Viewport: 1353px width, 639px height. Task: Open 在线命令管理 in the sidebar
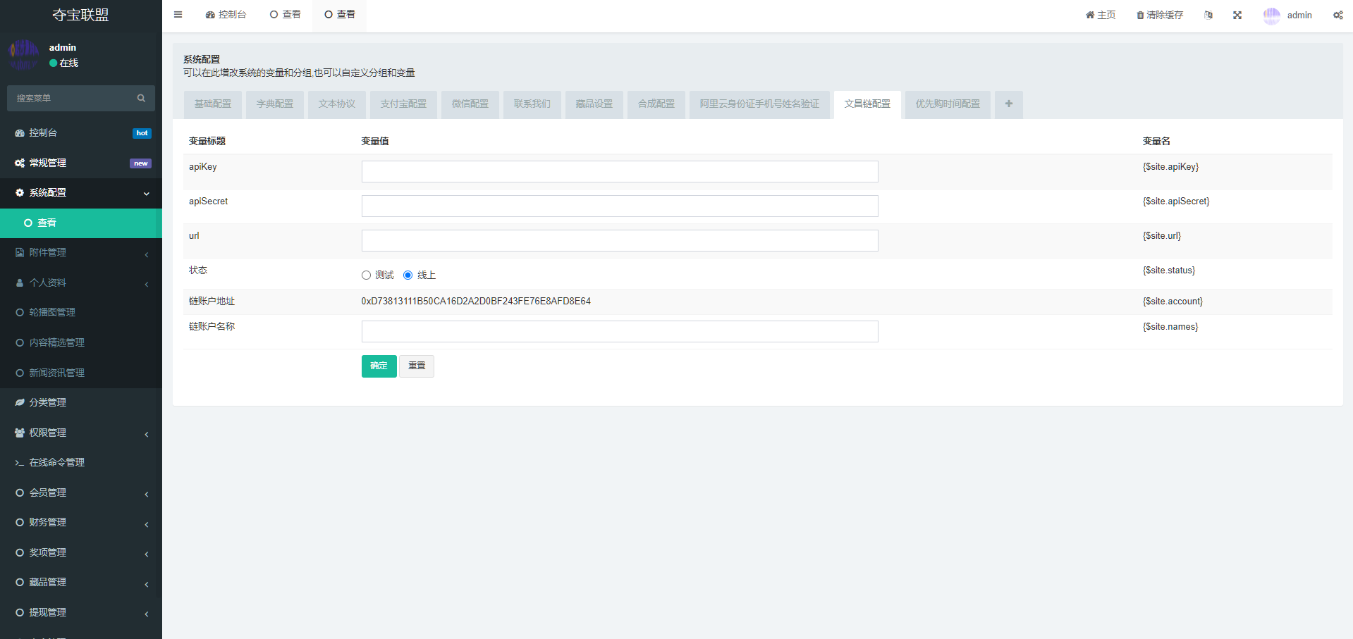tap(56, 462)
